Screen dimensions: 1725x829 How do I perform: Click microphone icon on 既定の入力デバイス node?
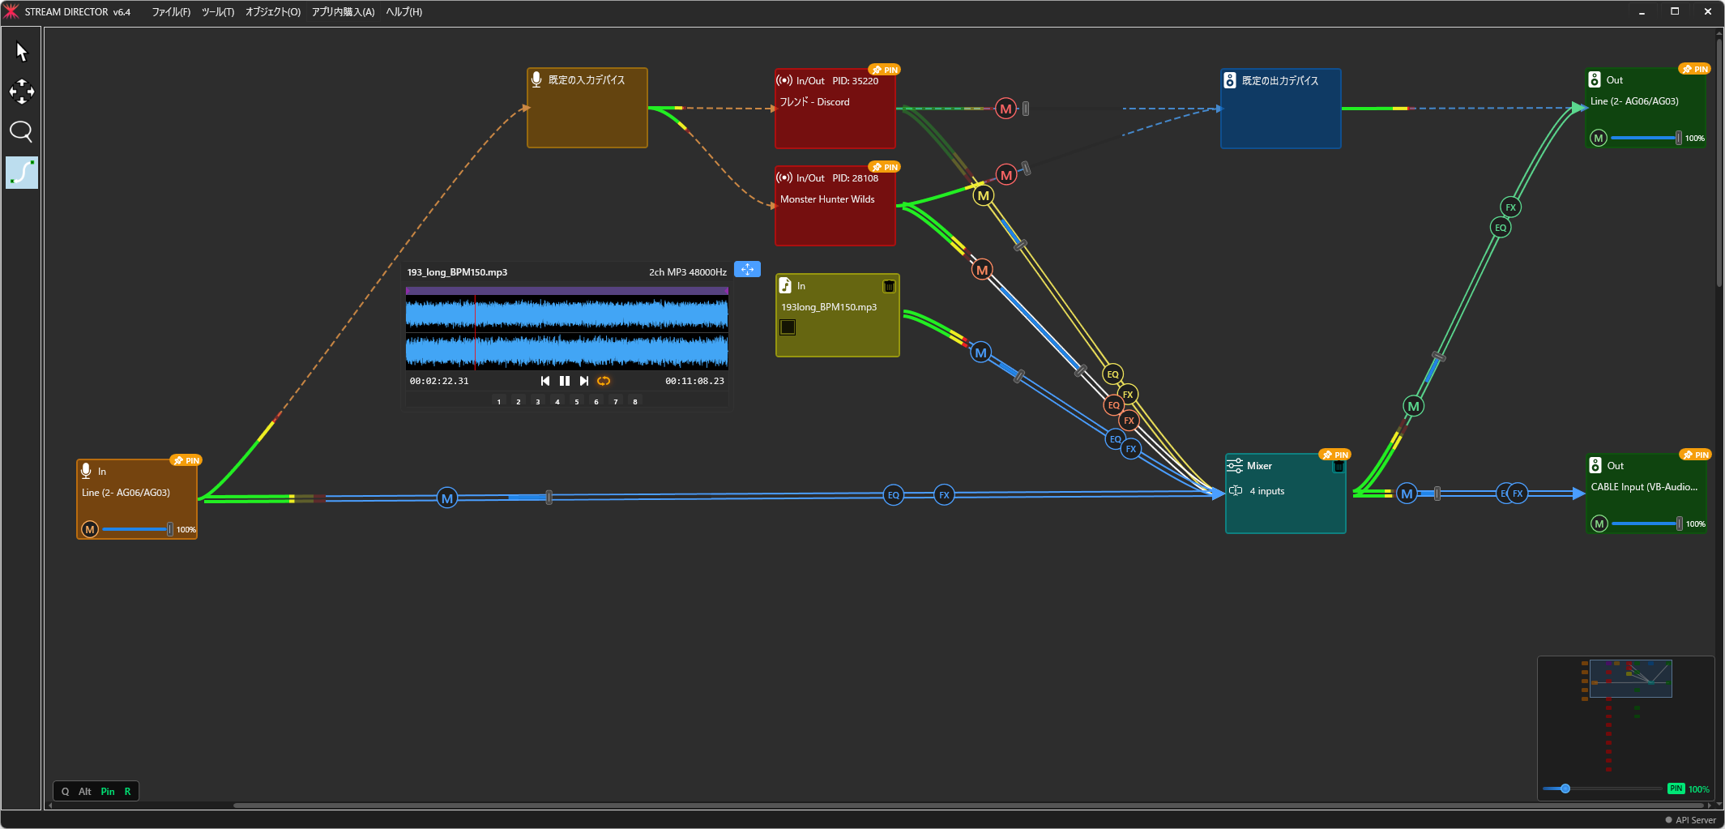click(536, 79)
